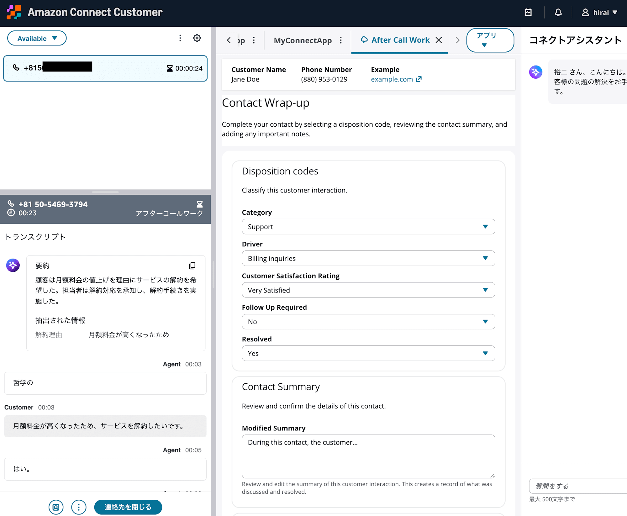Click the agent message はい。

coord(105,469)
